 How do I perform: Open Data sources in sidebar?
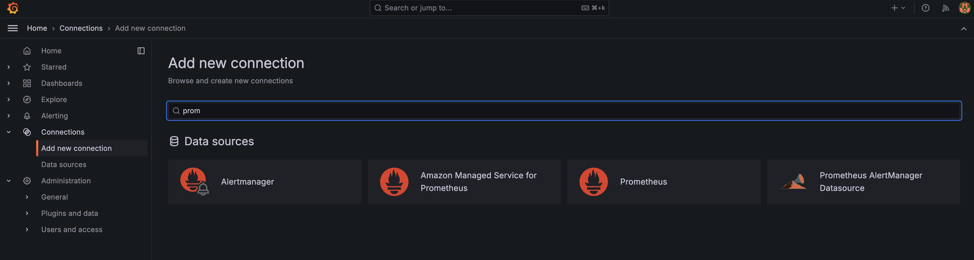click(63, 165)
